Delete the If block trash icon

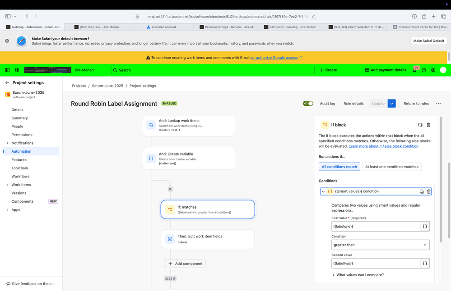click(428, 125)
